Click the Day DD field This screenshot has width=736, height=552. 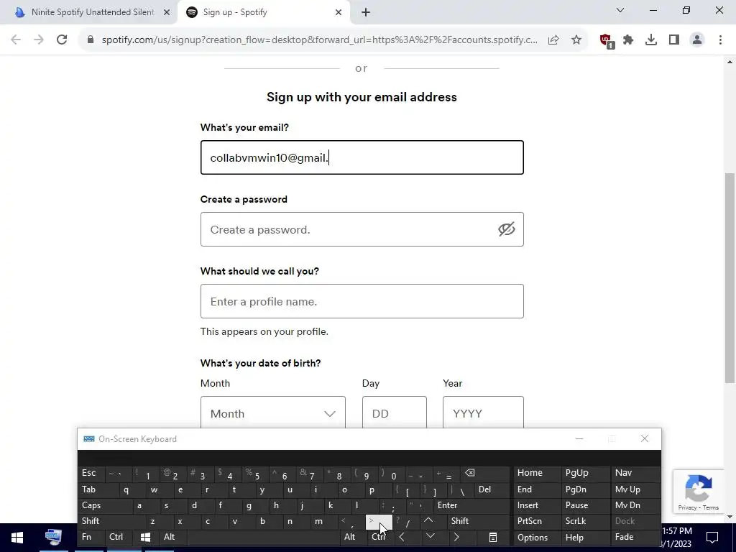395,413
